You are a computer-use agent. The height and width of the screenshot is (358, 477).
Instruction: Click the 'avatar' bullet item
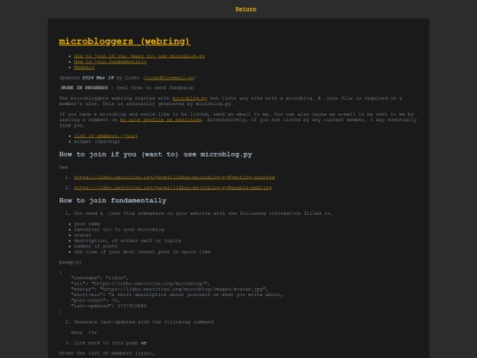[82, 235]
